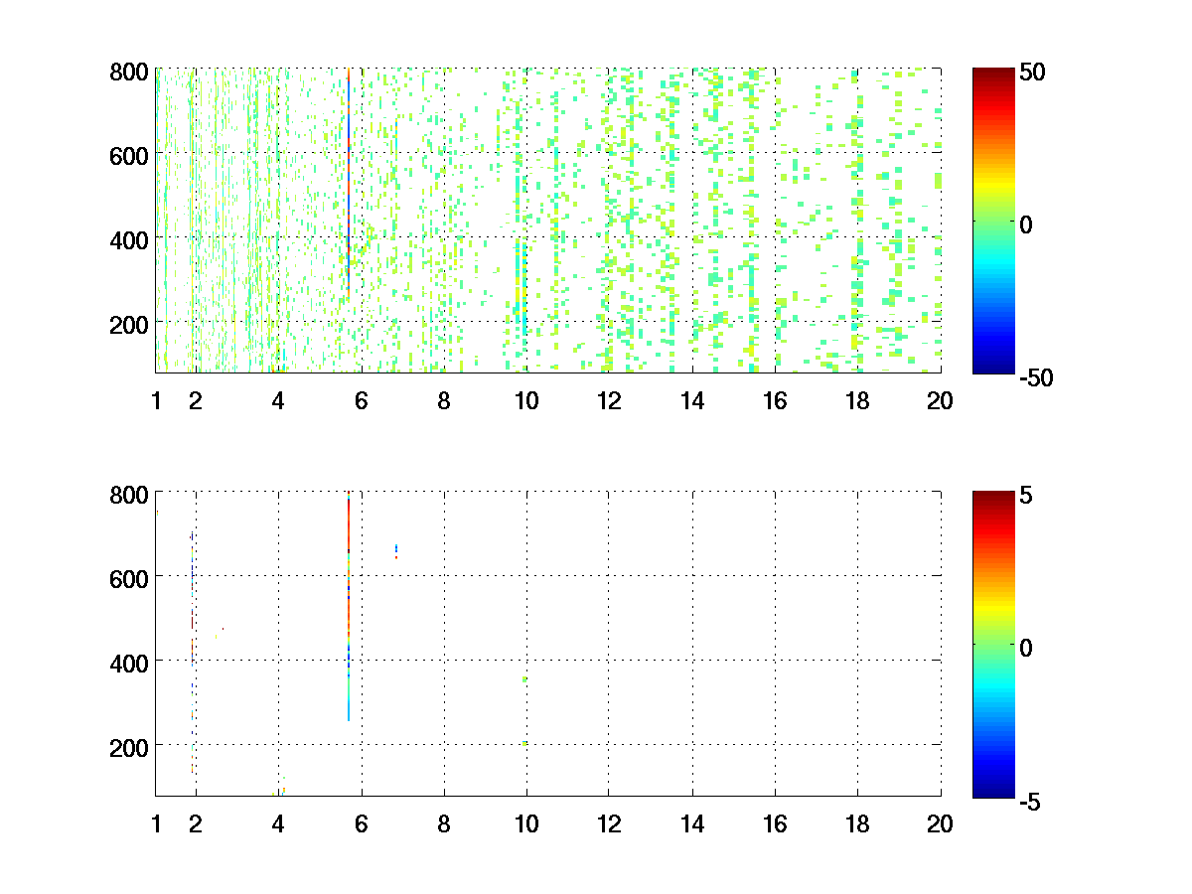Screen dimensions: 1192x894
Task: Click x-axis tick label '1' under top plot
Action: pyautogui.click(x=156, y=401)
